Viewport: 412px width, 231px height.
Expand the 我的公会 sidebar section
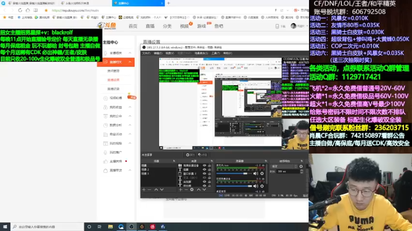[130, 116]
